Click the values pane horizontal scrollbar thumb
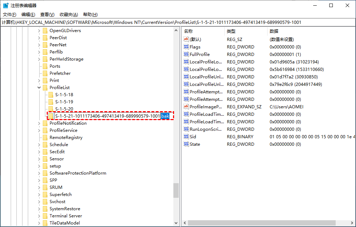The width and height of the screenshot is (356, 227). pos(262,223)
